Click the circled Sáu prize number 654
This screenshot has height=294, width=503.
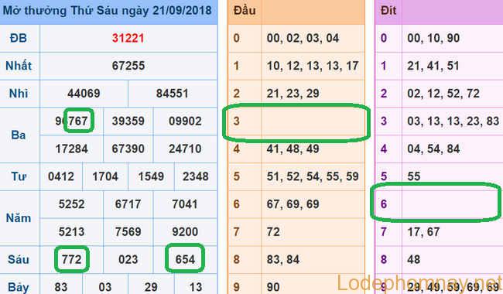point(185,259)
